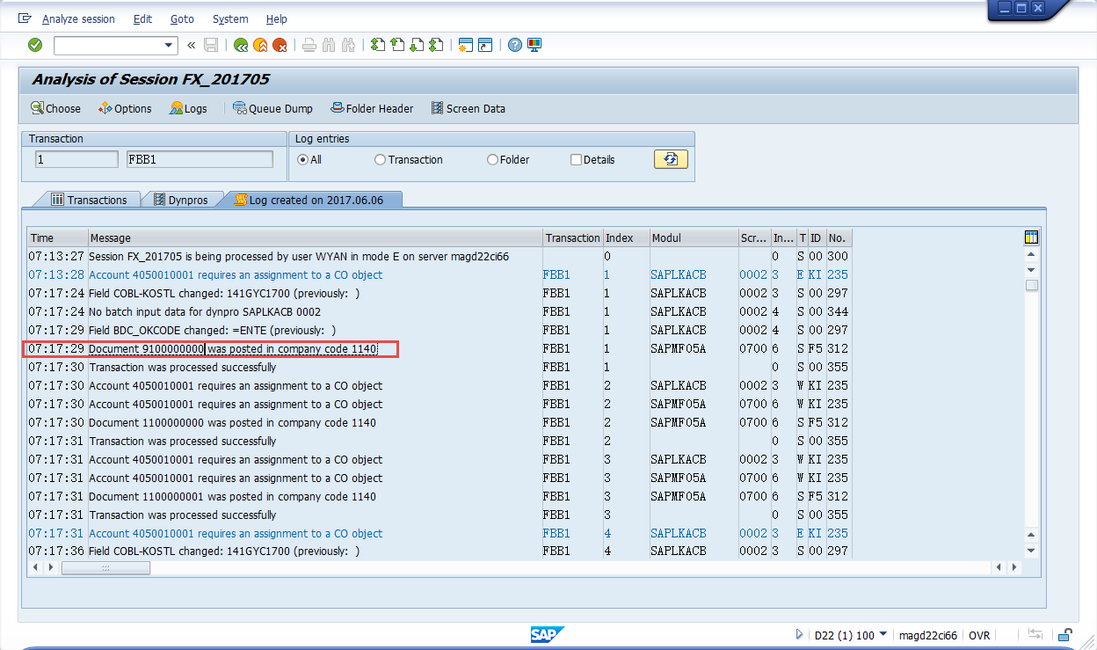
Task: Click the Time column header
Action: coord(57,237)
